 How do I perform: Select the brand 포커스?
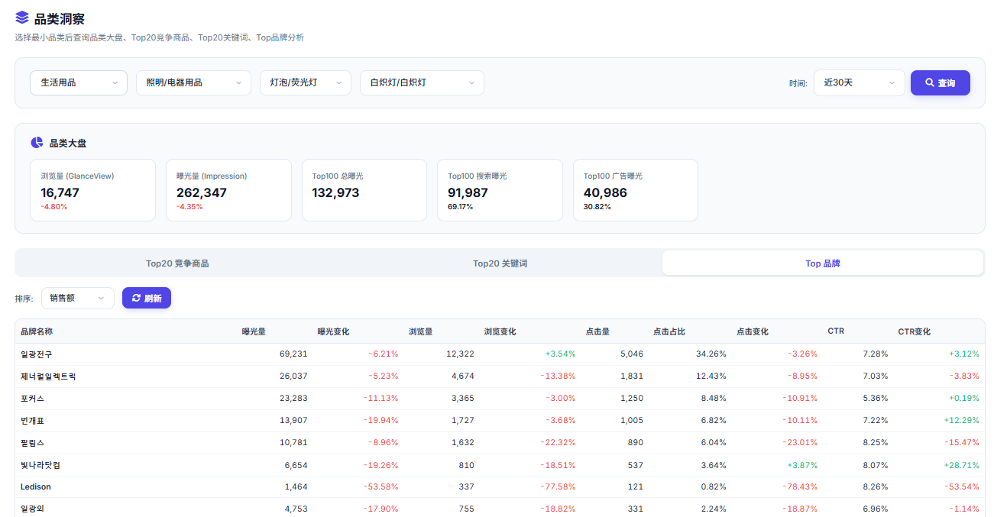click(x=32, y=399)
